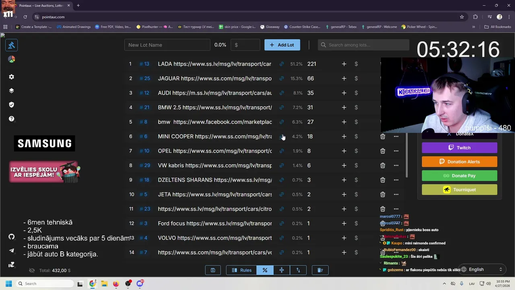This screenshot has height=290, width=515.
Task: Toggle the percent display button
Action: click(x=265, y=270)
